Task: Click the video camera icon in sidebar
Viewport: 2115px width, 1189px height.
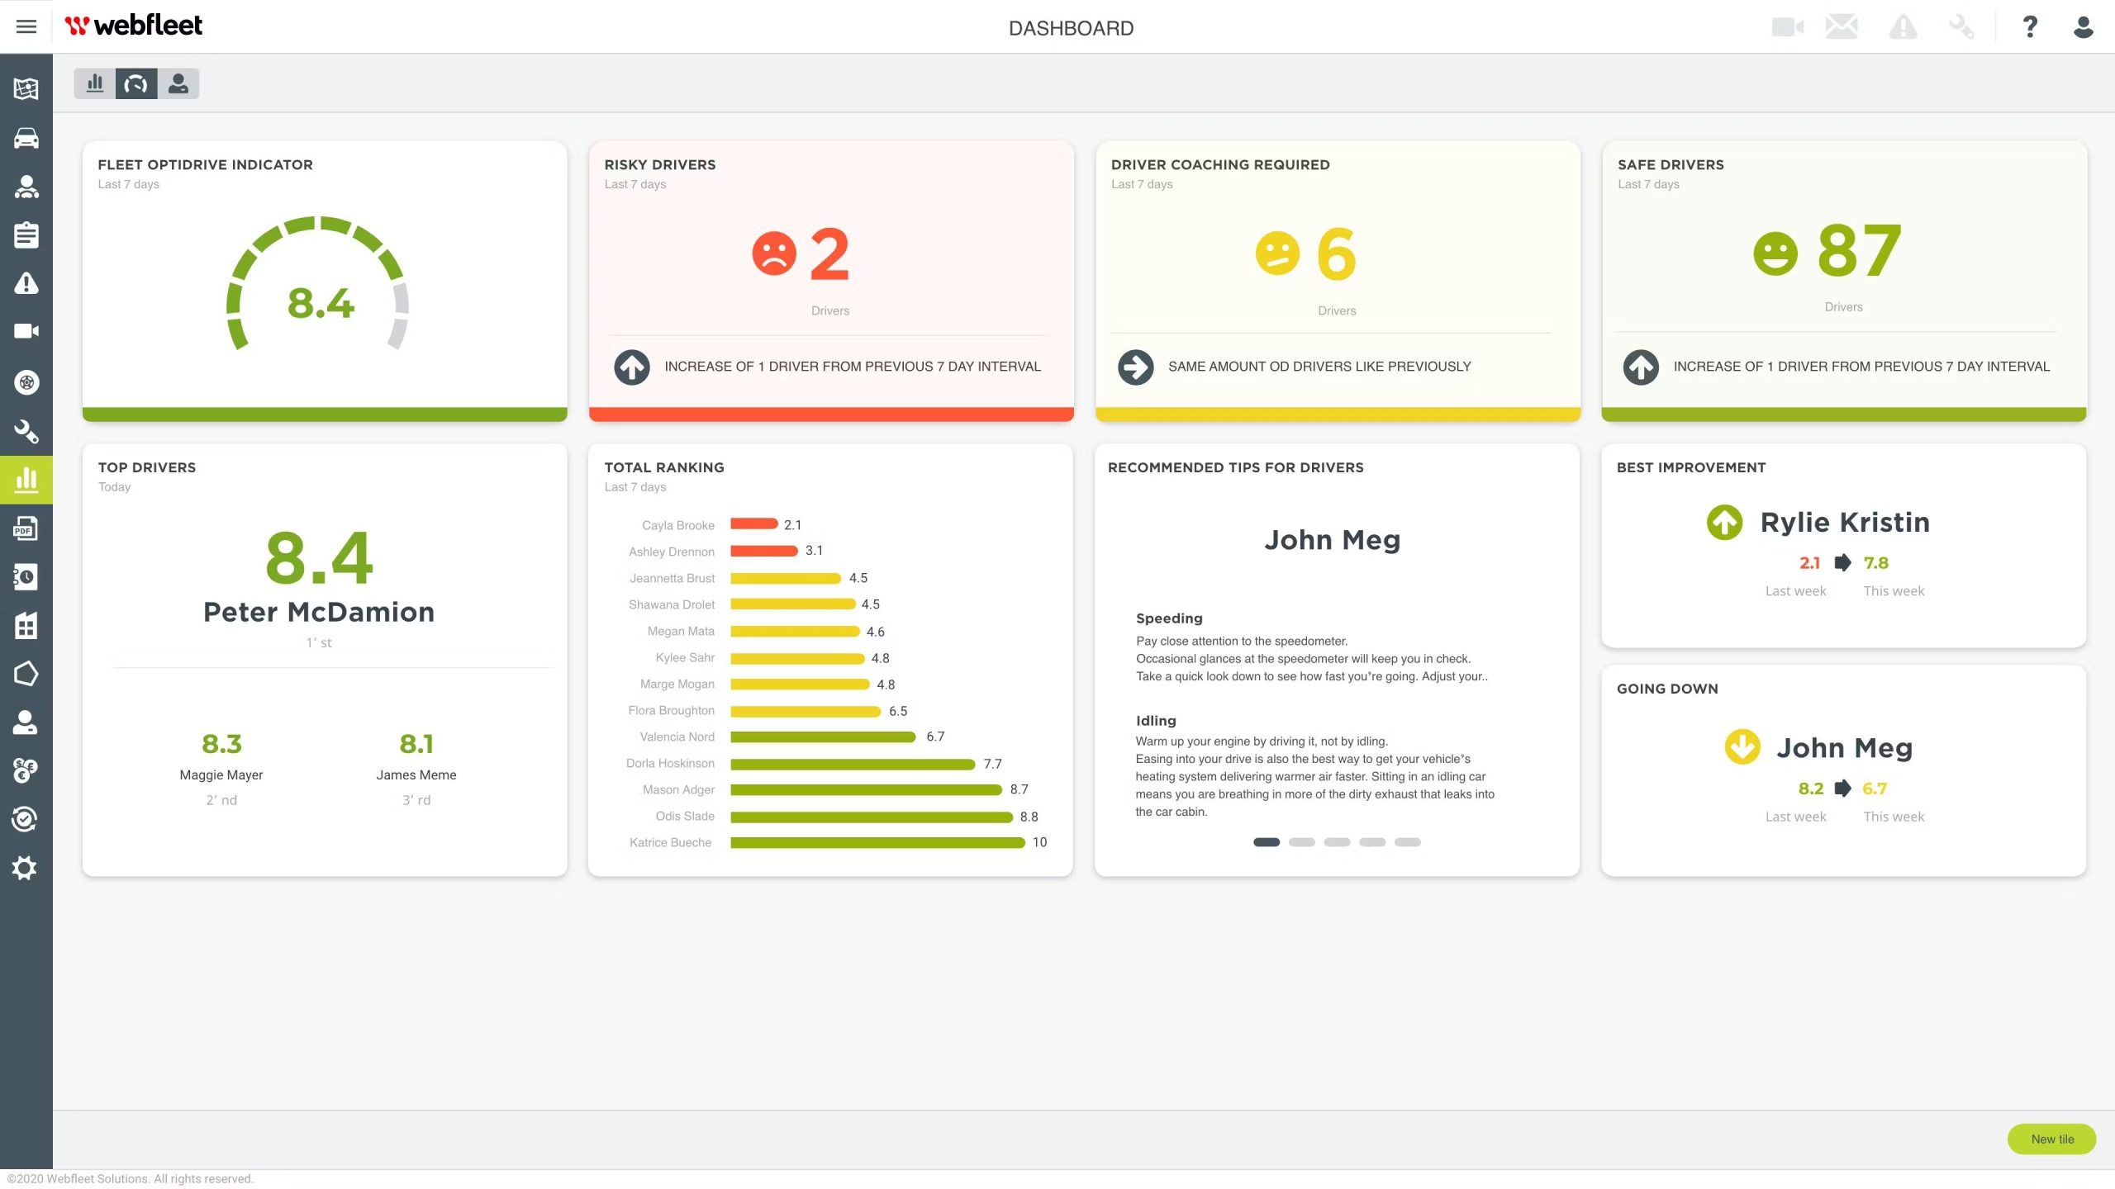Action: [x=26, y=331]
